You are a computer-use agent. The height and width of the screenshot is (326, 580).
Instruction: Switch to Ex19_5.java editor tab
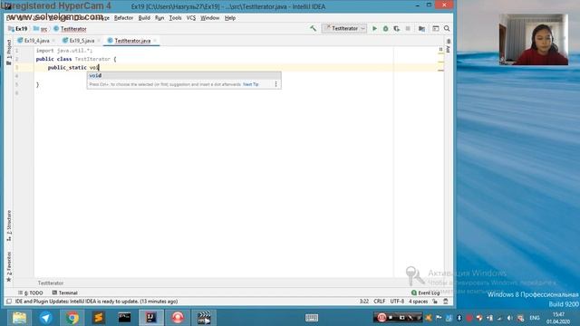(x=82, y=41)
